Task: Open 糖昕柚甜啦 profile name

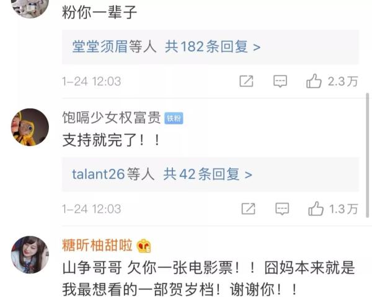Action: tap(97, 245)
